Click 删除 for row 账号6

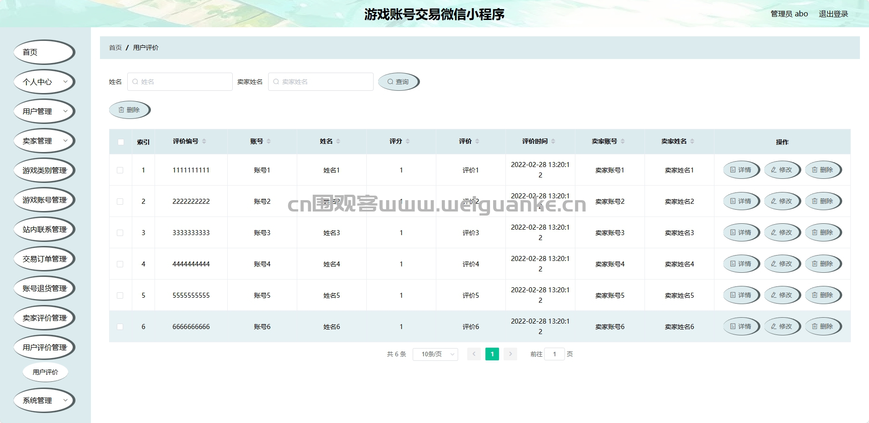click(x=823, y=326)
